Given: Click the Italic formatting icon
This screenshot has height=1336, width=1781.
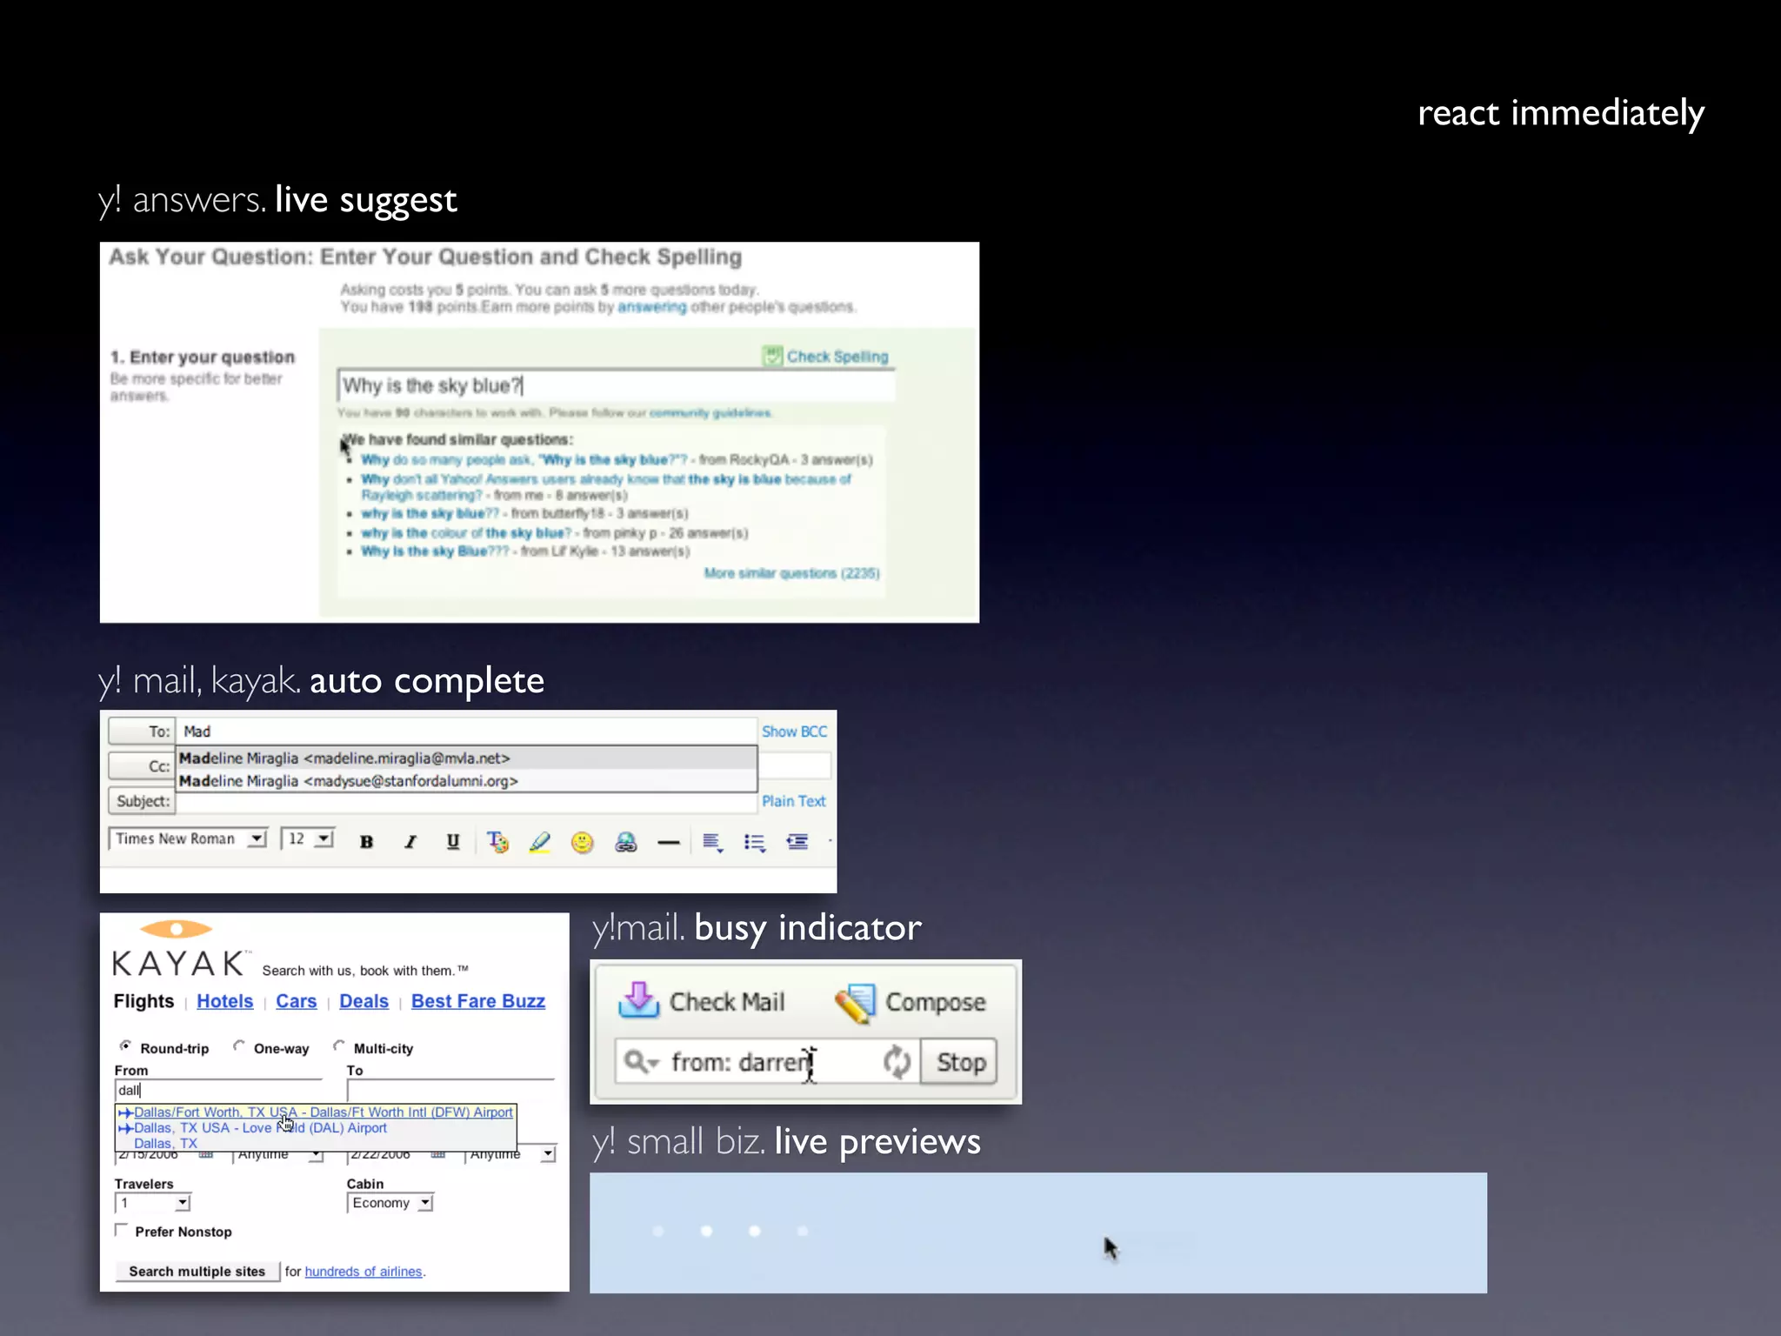Looking at the screenshot, I should point(410,841).
